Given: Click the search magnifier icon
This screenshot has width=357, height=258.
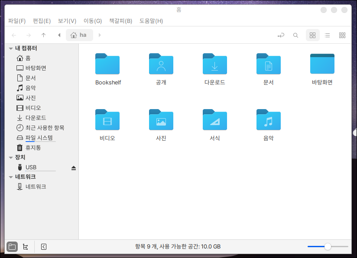Looking at the screenshot, I should pos(295,35).
